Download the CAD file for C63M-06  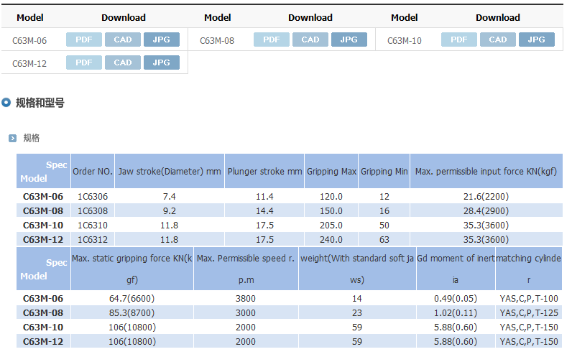pyautogui.click(x=123, y=40)
